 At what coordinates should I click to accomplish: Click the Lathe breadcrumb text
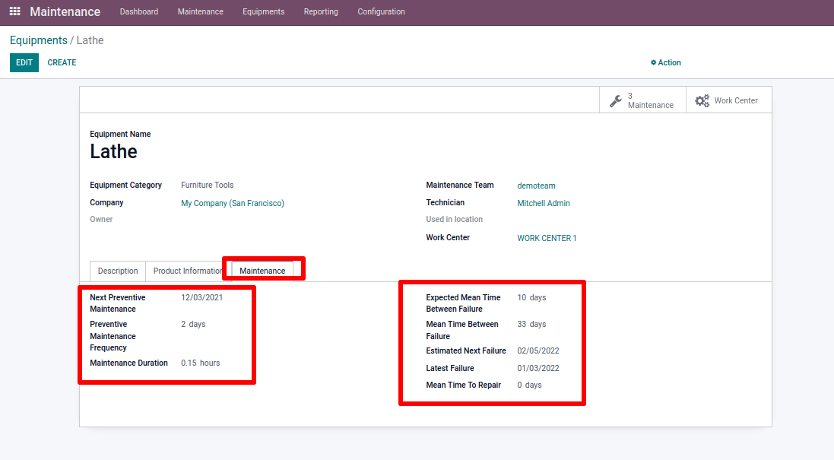point(90,40)
